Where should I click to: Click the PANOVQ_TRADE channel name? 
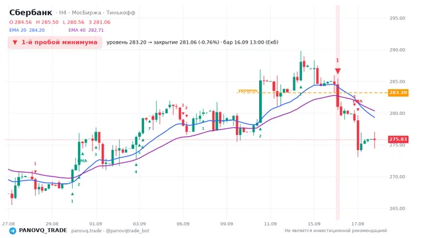(x=43, y=231)
